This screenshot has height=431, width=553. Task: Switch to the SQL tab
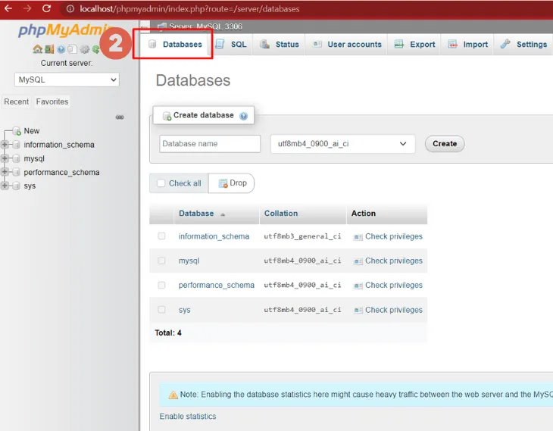(x=232, y=45)
